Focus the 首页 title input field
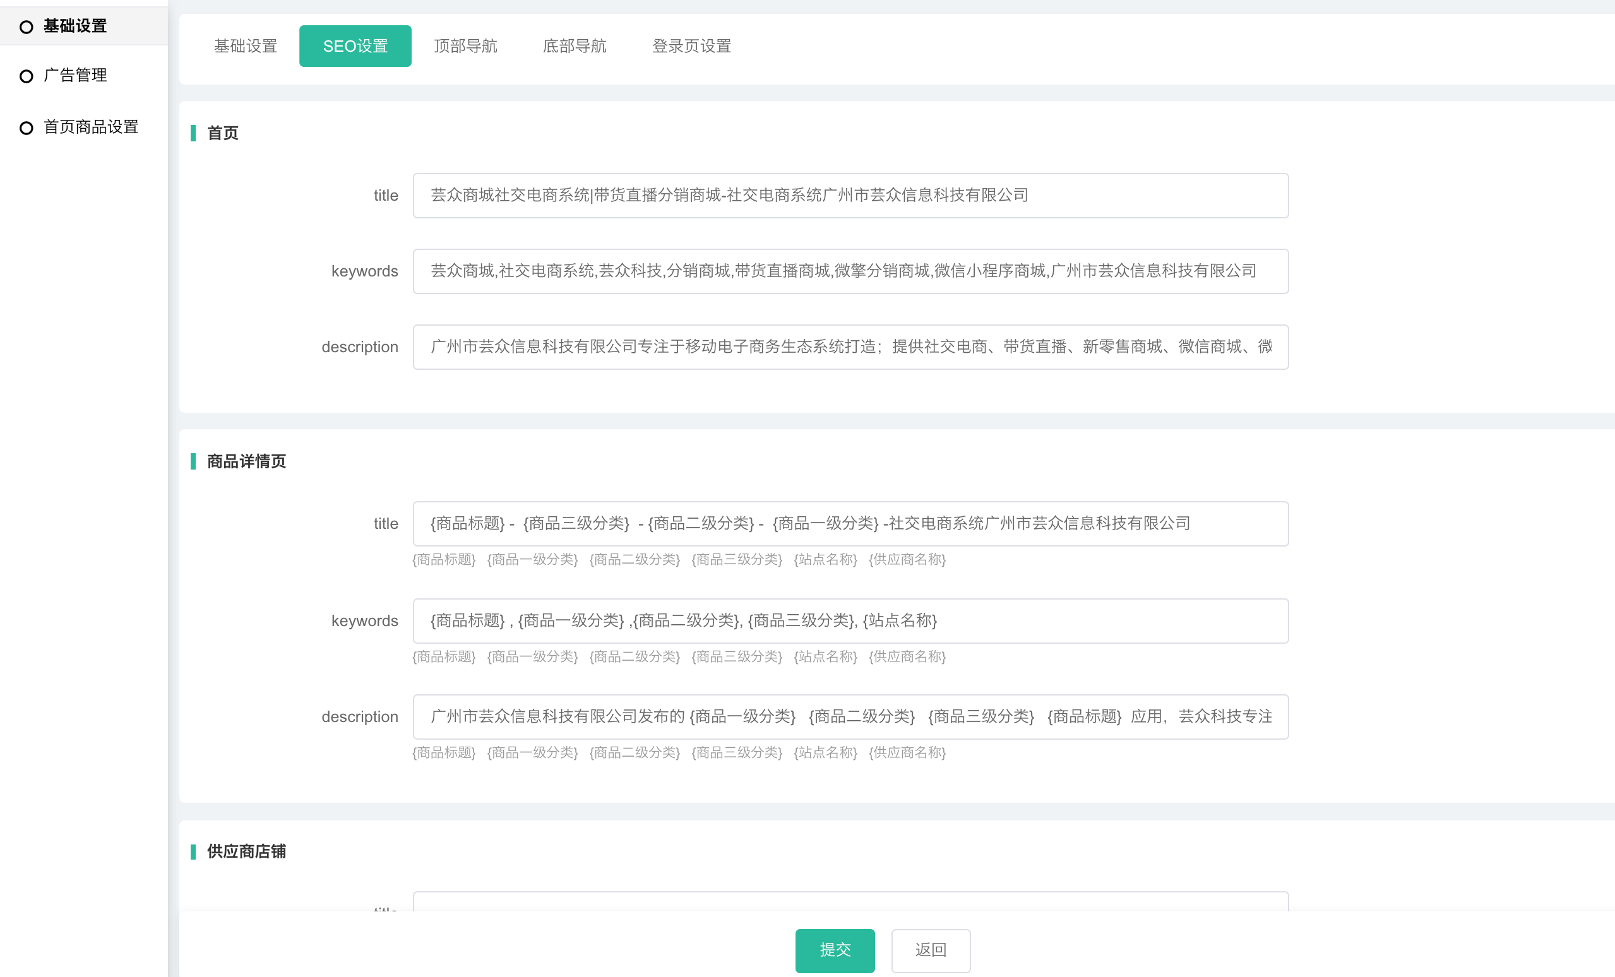This screenshot has height=977, width=1615. pyautogui.click(x=850, y=196)
